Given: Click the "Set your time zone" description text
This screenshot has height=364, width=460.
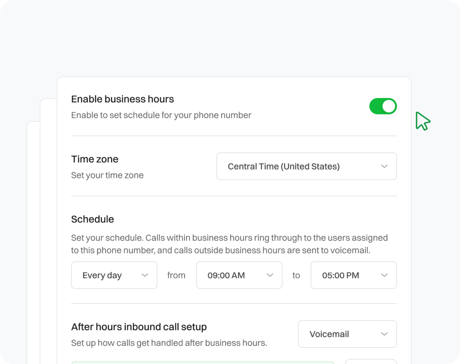Looking at the screenshot, I should (107, 175).
